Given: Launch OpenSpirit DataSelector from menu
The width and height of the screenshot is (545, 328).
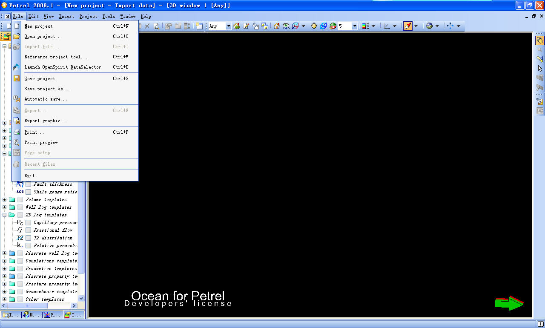Looking at the screenshot, I should point(75,67).
